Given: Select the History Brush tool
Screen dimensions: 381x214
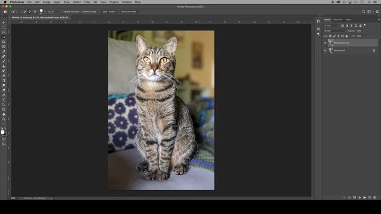Looking at the screenshot, I should click(4, 71).
